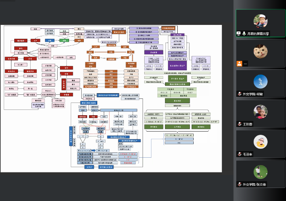
Task: Toggle the muted mic icon beside the 王 participant name
Action: (239, 124)
